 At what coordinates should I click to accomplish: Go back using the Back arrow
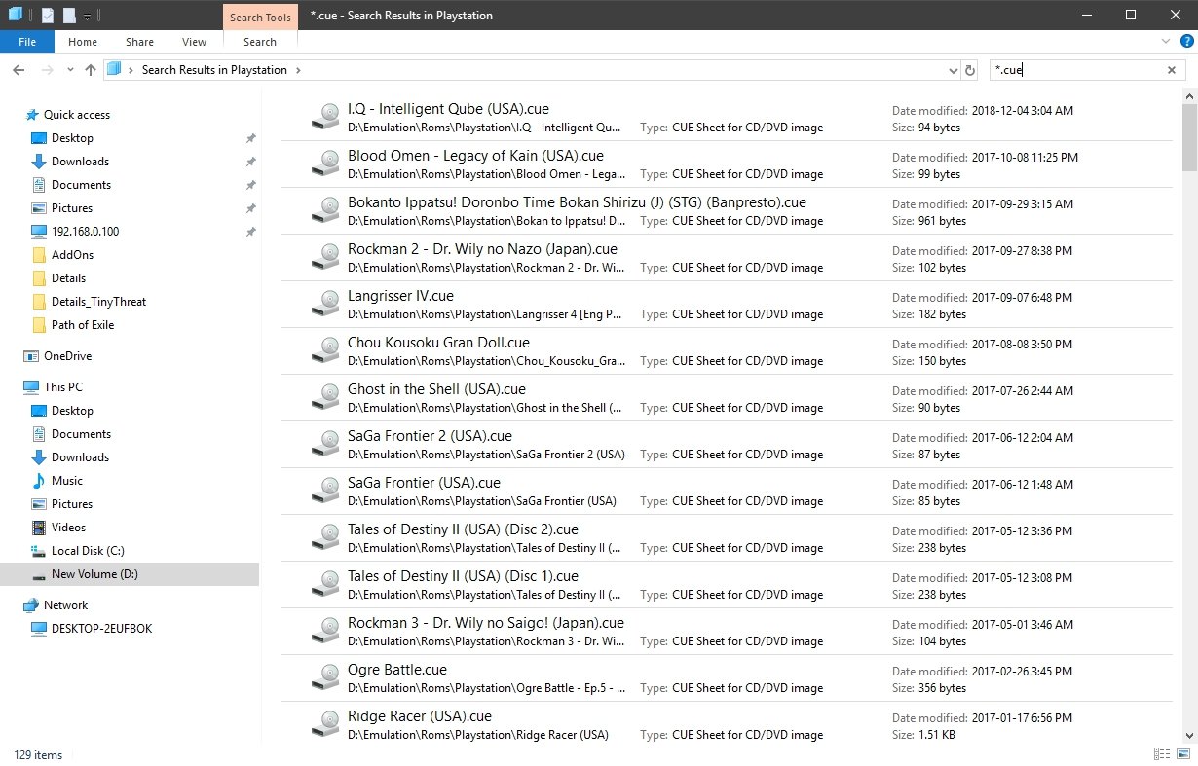tap(19, 70)
